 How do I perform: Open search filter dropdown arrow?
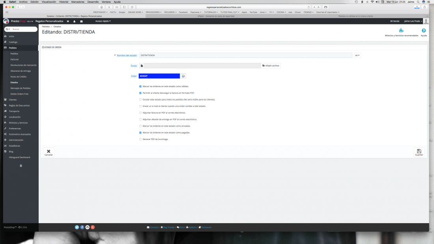coord(8,29)
